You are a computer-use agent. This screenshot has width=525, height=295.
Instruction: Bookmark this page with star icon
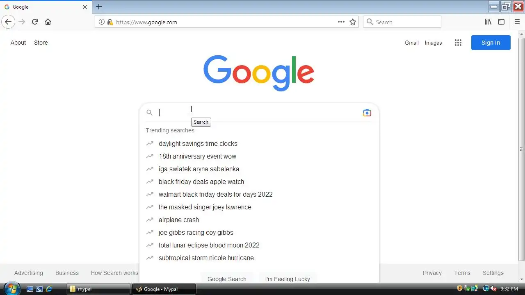[x=353, y=22]
